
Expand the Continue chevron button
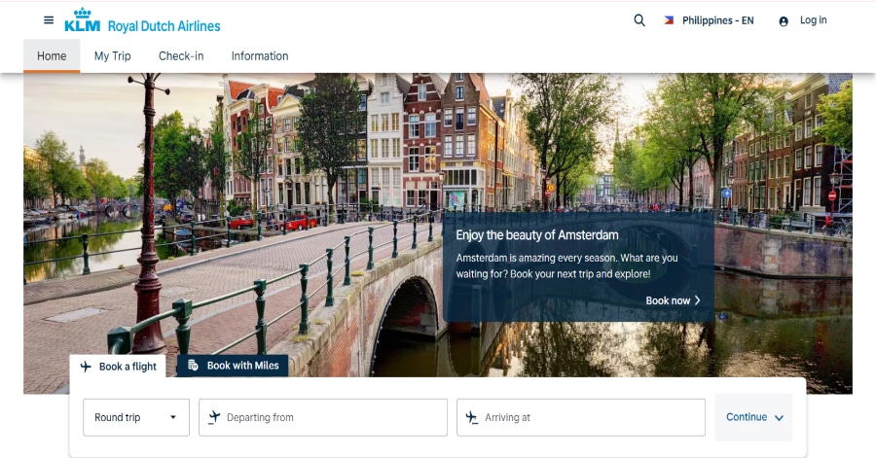click(x=753, y=417)
